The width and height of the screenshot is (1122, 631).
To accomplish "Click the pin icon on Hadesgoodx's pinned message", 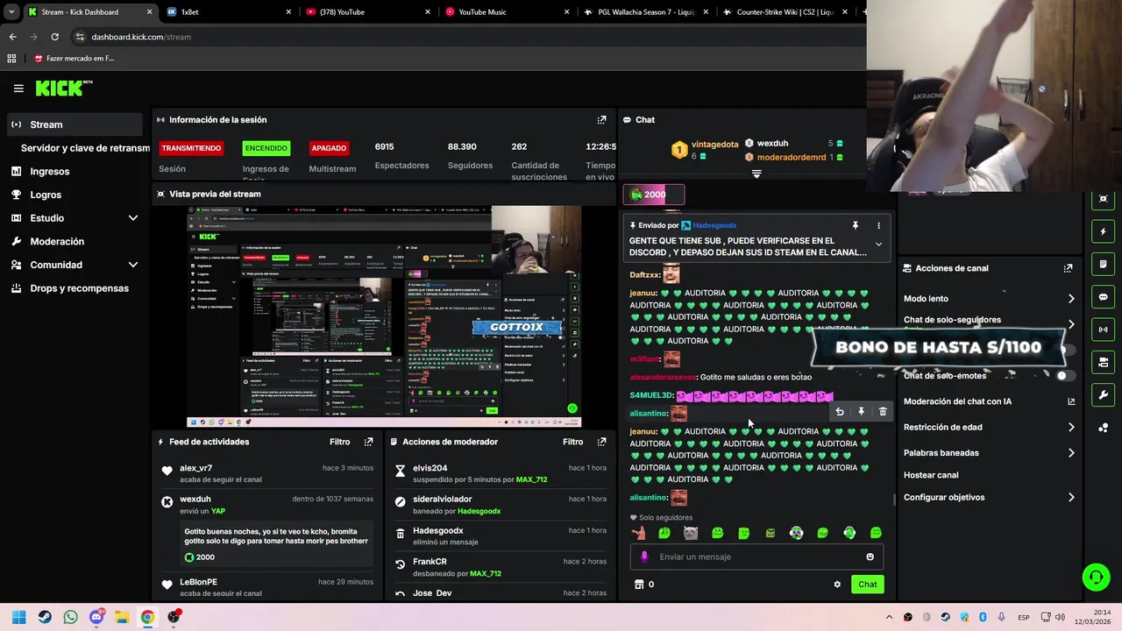I will 856,225.
